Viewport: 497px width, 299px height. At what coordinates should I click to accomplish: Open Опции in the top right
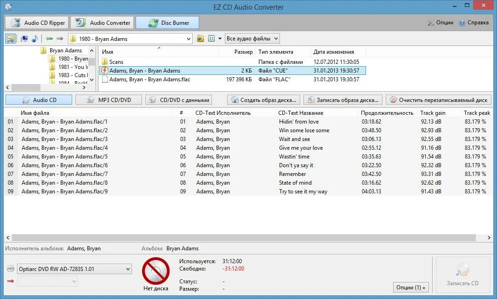click(x=440, y=23)
